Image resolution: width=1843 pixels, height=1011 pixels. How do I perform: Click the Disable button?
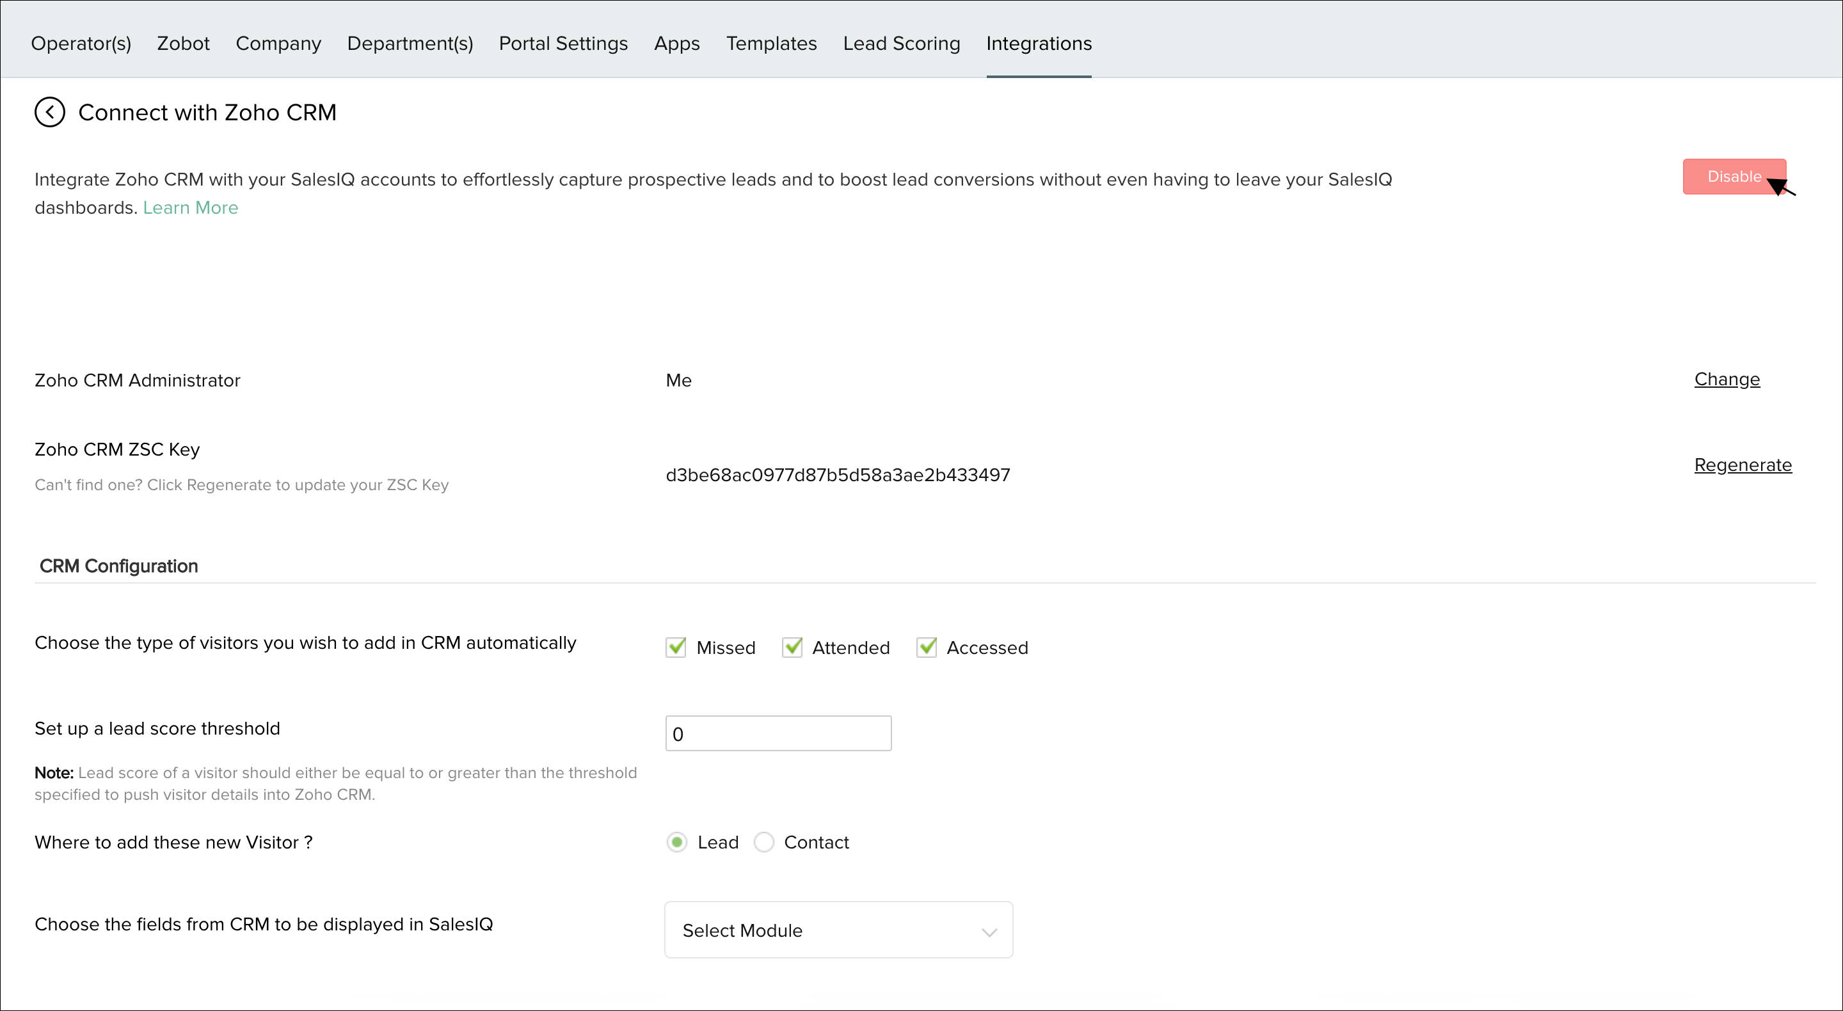(x=1734, y=177)
